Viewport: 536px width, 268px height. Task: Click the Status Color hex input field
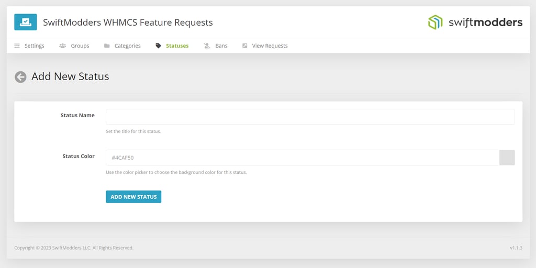[x=303, y=158]
